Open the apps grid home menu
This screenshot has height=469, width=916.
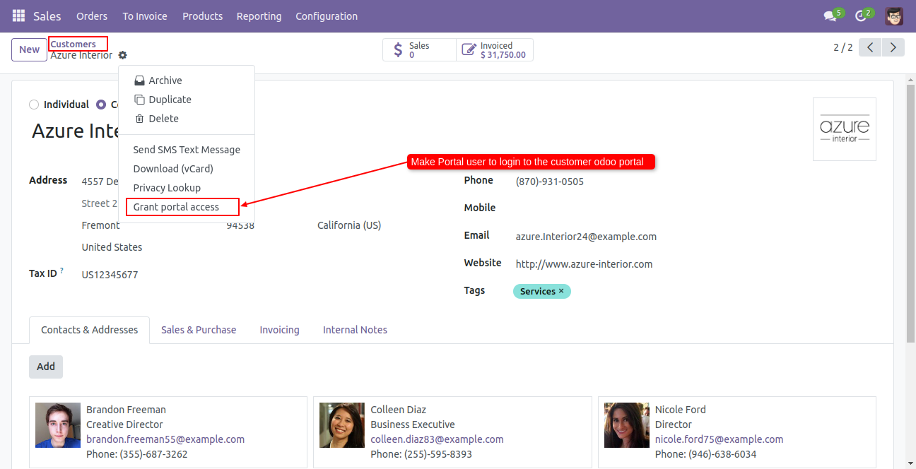tap(18, 16)
